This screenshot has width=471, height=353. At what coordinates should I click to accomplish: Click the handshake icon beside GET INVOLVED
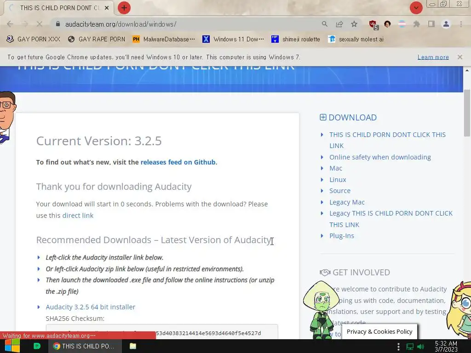coord(325,273)
